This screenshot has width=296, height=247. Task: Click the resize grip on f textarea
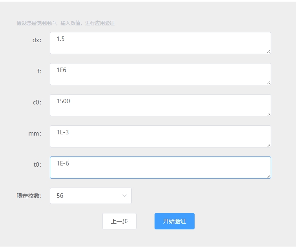(x=268, y=82)
